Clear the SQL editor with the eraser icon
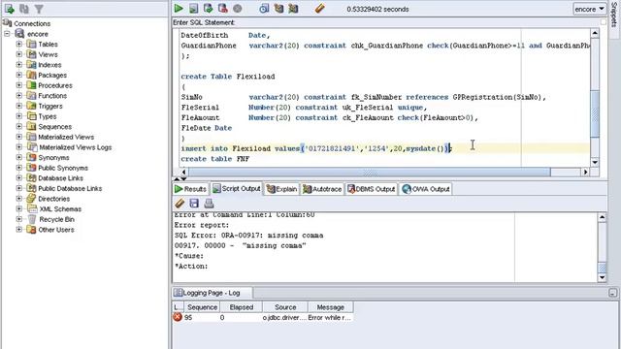621x349 pixels. click(x=319, y=9)
